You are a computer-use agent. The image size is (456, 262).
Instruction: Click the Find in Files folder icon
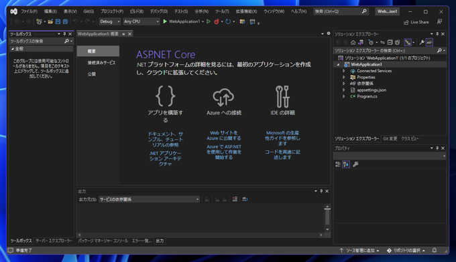coord(242,21)
